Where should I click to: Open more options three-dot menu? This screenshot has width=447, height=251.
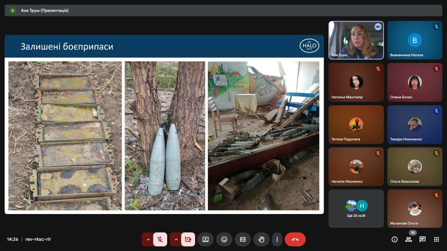click(277, 239)
